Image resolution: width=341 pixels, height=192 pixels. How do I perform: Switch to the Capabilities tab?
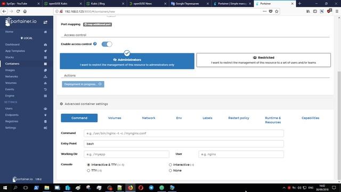click(310, 118)
